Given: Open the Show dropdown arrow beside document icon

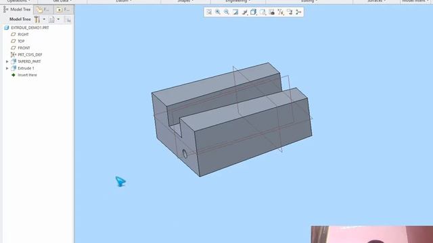Looking at the screenshot, I should pos(58,20).
